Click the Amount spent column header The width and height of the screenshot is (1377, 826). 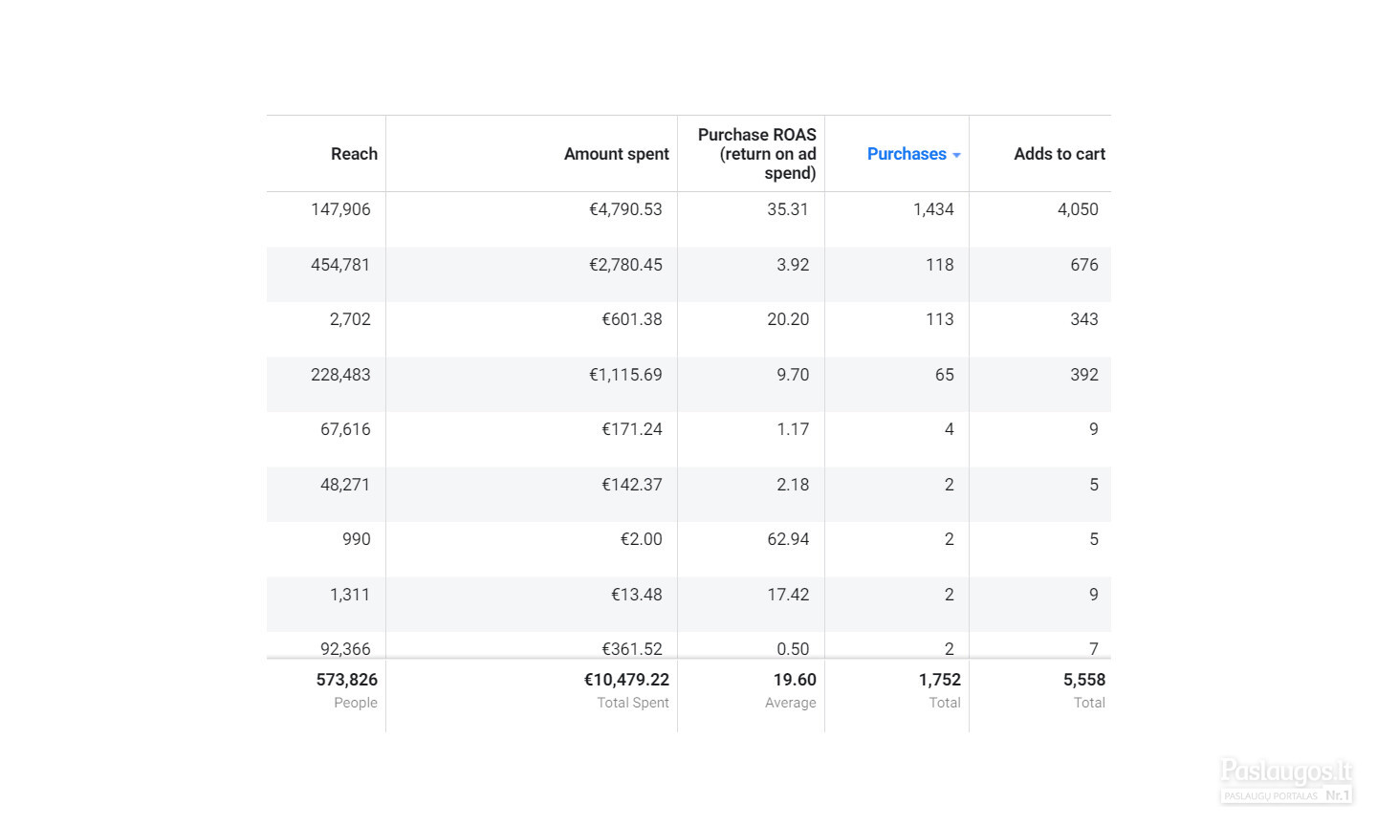coord(617,154)
